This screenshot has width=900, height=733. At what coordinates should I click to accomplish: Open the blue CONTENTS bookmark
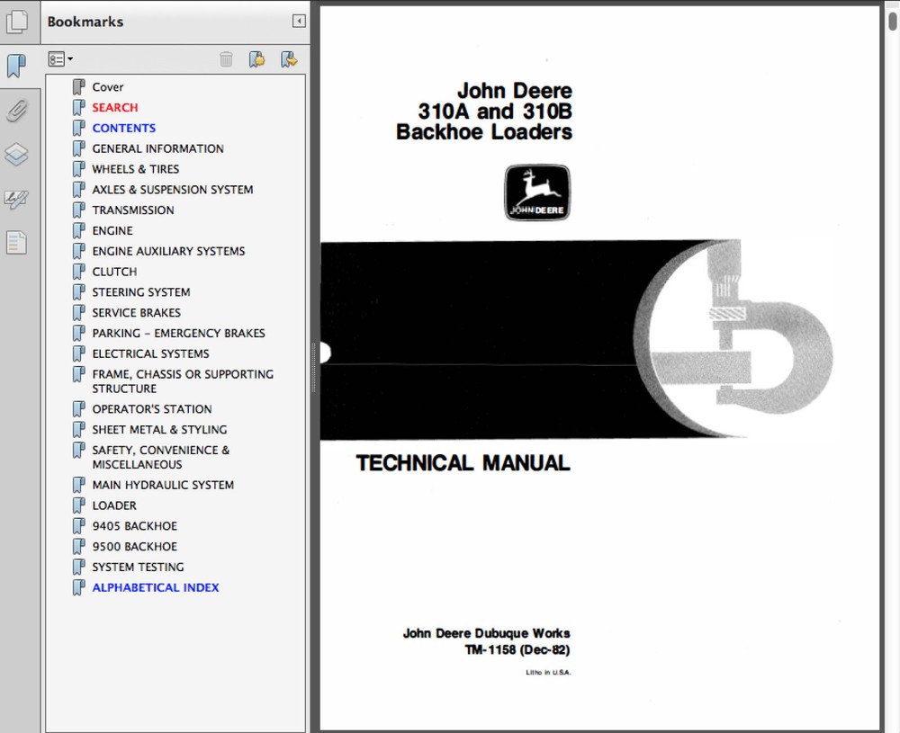[x=124, y=128]
